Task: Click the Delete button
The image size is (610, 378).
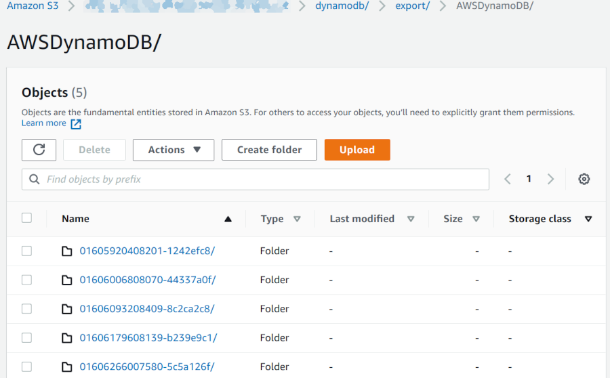Action: coord(94,150)
